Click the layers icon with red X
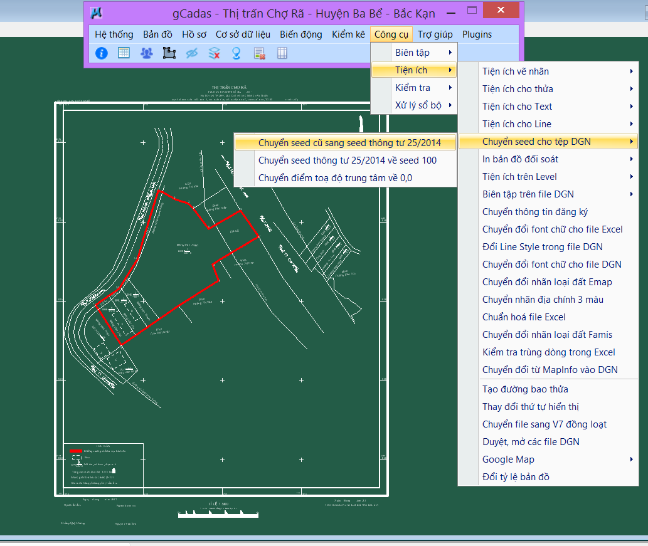This screenshot has width=648, height=546. (x=214, y=53)
